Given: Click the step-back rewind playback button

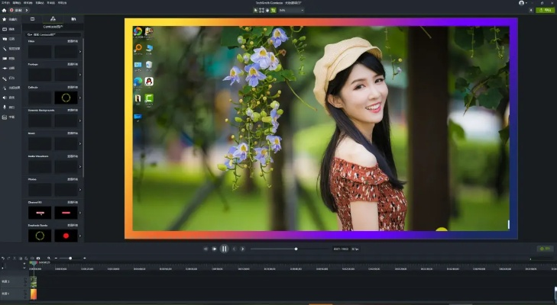Looking at the screenshot, I should (206, 249).
